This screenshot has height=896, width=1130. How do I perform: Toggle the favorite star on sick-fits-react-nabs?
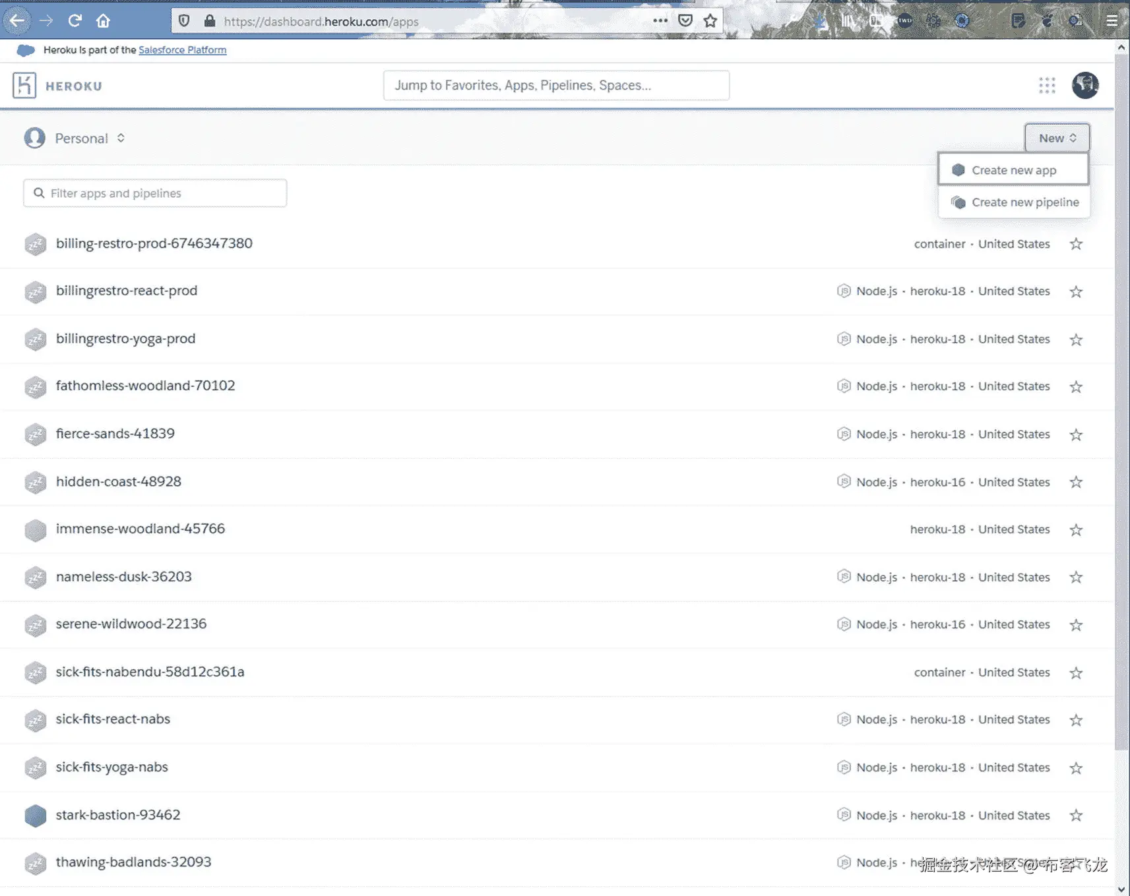[1076, 720]
